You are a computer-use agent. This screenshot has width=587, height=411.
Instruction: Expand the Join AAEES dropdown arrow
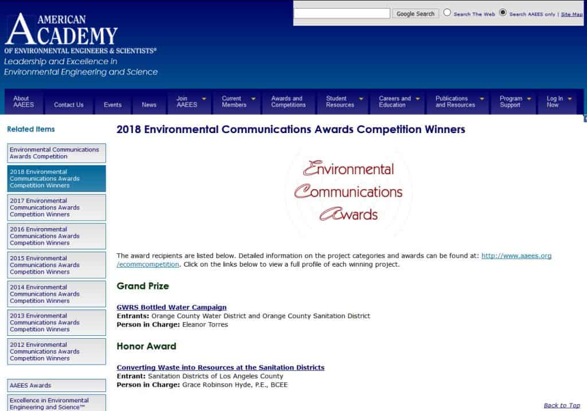point(204,99)
